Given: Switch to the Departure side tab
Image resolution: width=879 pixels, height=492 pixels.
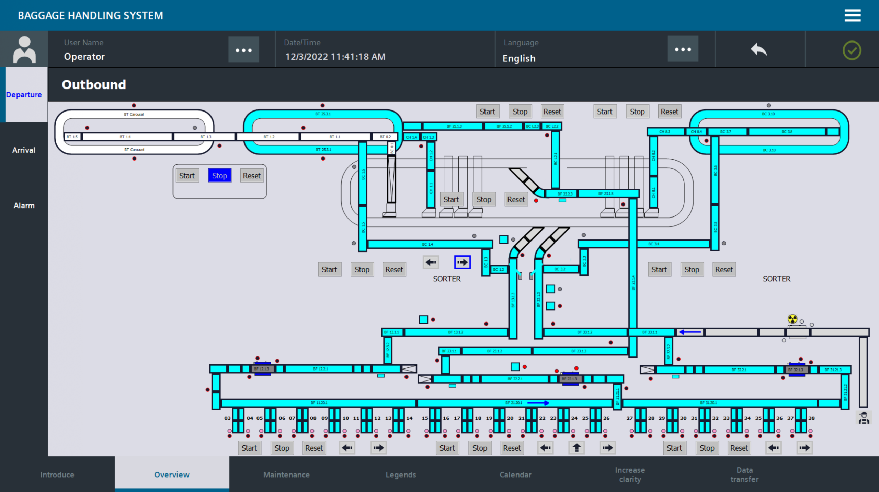Looking at the screenshot, I should tap(24, 95).
